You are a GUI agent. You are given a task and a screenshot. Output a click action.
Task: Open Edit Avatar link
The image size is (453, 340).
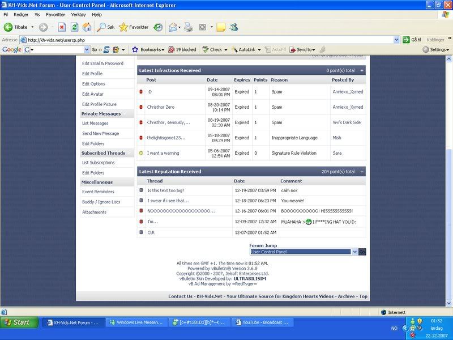pyautogui.click(x=93, y=94)
